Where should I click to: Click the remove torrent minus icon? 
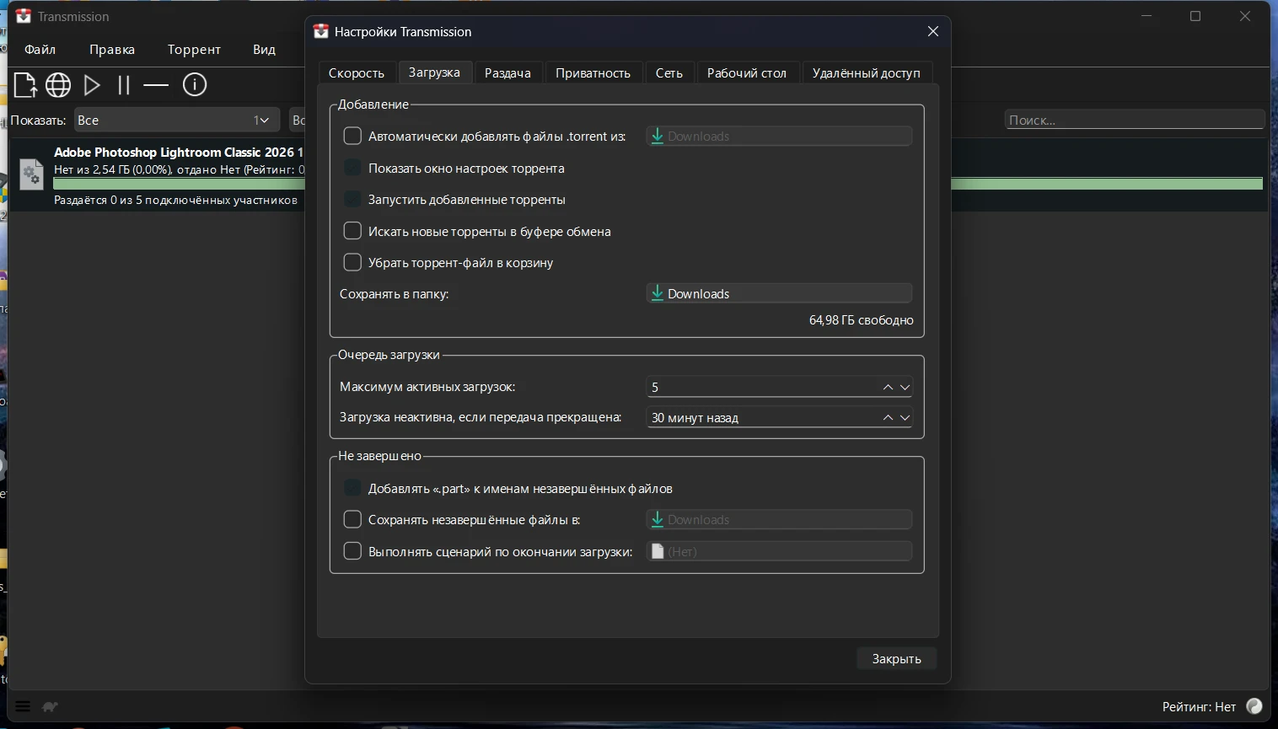pyautogui.click(x=156, y=85)
